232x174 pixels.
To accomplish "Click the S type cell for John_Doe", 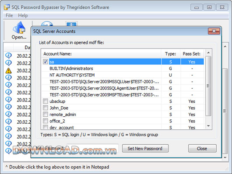I will point(171,108).
